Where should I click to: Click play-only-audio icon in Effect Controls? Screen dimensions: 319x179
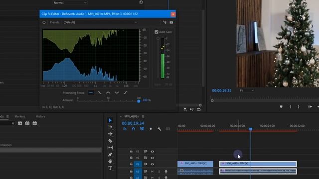191,109
